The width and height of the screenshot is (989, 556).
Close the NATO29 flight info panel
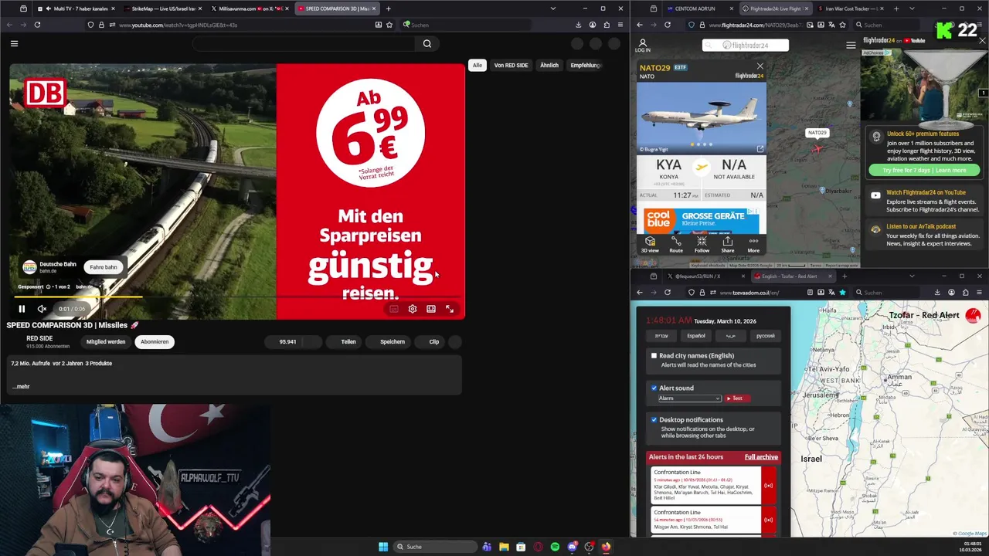(x=760, y=66)
